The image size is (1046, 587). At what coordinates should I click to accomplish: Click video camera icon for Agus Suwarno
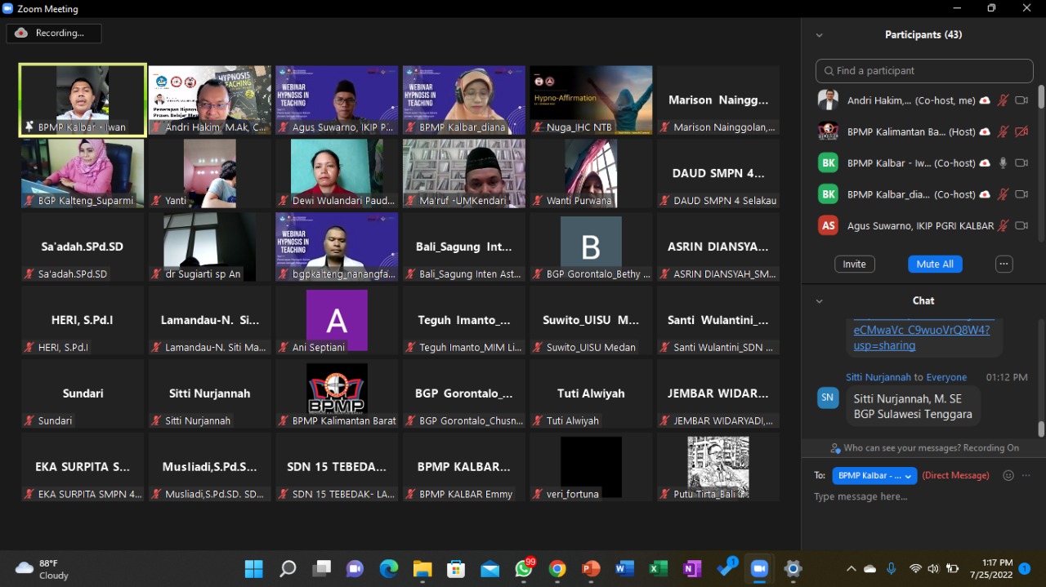click(x=1021, y=225)
